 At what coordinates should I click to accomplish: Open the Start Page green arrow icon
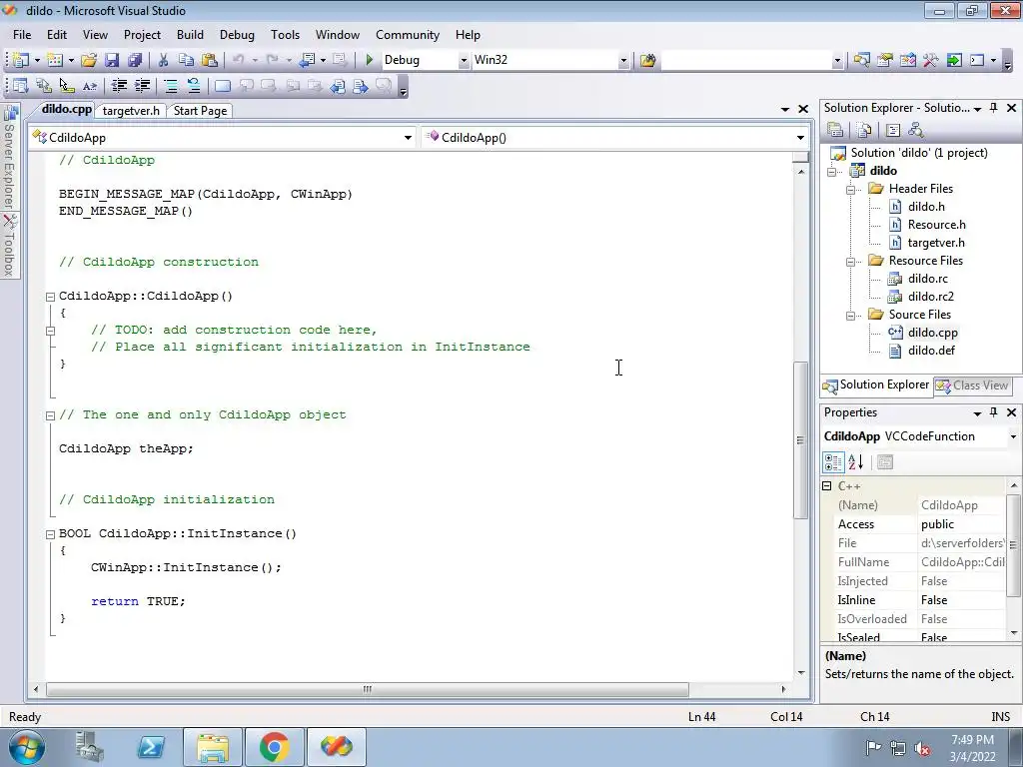pyautogui.click(x=954, y=60)
